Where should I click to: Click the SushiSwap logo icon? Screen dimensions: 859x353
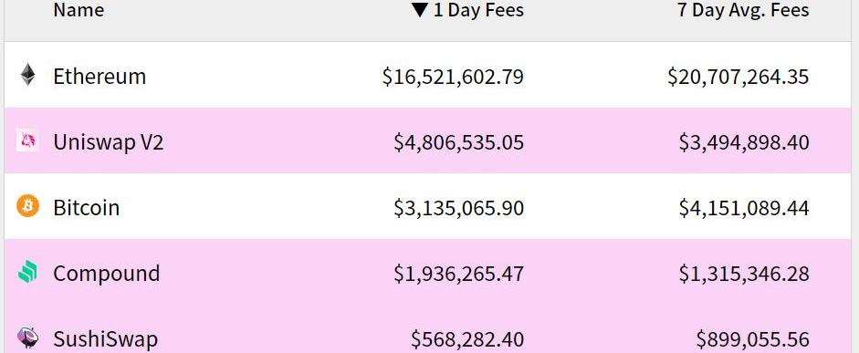pyautogui.click(x=27, y=337)
